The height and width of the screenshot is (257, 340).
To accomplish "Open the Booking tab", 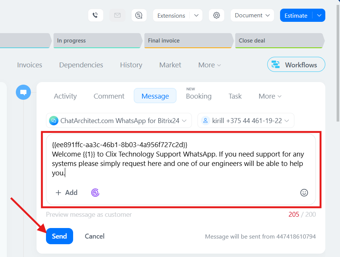I will coord(199,96).
